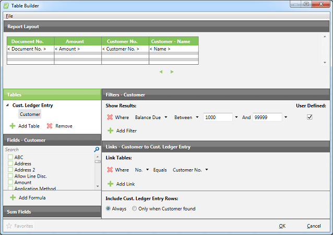Check the Address 2 field checkbox
The width and height of the screenshot is (333, 235).
(10, 170)
